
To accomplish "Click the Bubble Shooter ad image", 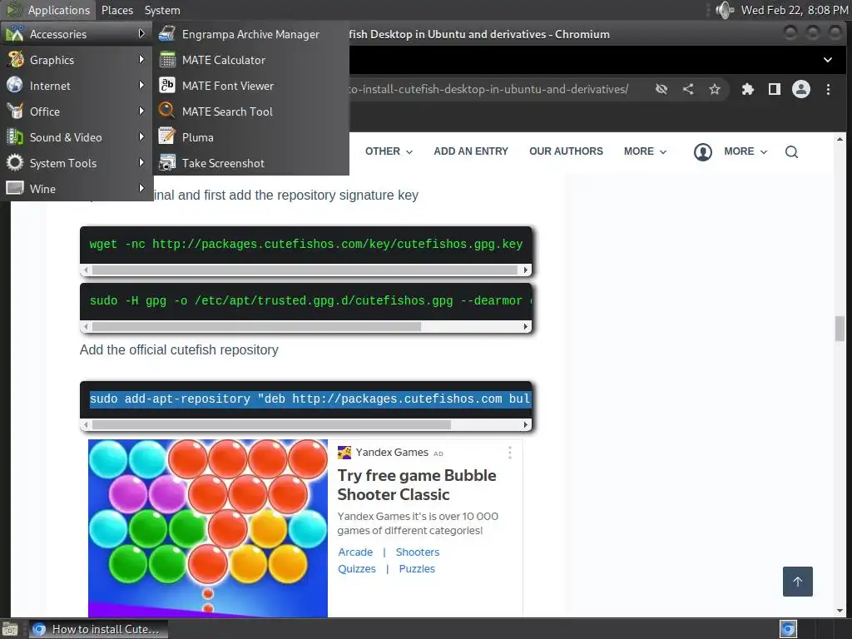I will (x=207, y=528).
